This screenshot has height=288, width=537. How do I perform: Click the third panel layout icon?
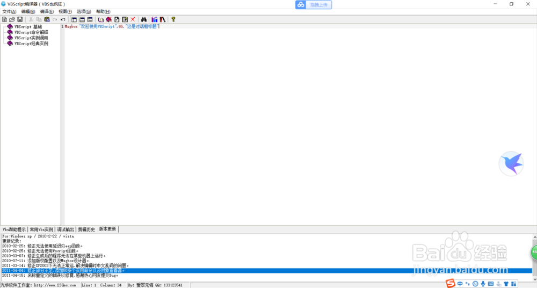[90, 19]
